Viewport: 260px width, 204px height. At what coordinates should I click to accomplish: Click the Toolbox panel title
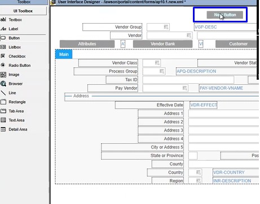coord(24,2)
